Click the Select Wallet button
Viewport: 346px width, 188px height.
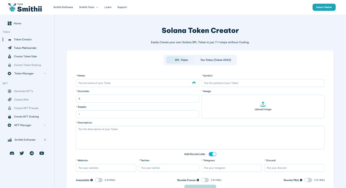(x=324, y=7)
